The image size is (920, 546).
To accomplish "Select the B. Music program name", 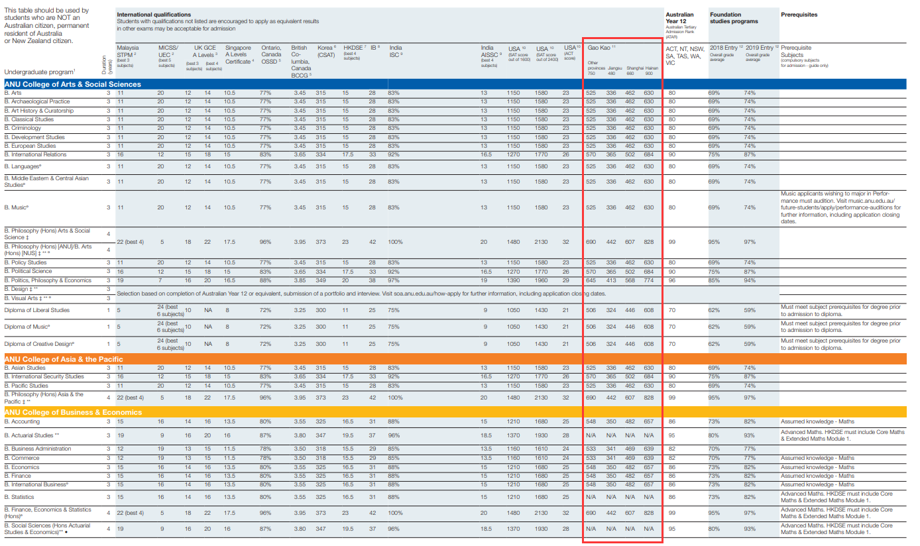I will 17,207.
